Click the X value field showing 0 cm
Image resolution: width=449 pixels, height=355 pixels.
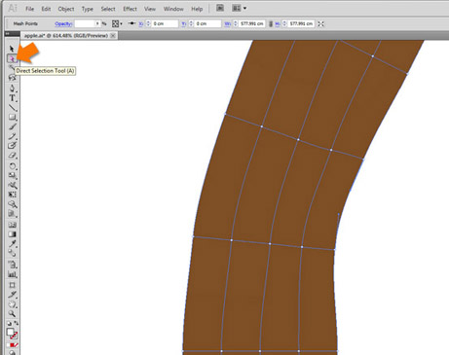[x=165, y=23]
